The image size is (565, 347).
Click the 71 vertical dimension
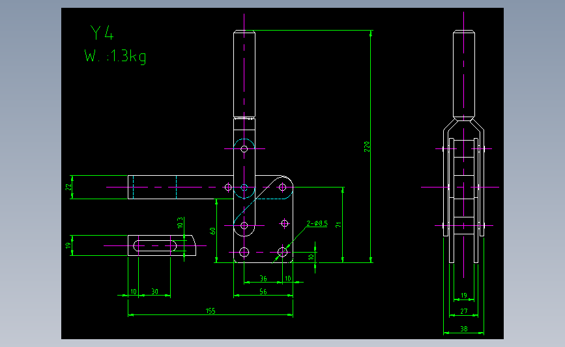coord(338,225)
